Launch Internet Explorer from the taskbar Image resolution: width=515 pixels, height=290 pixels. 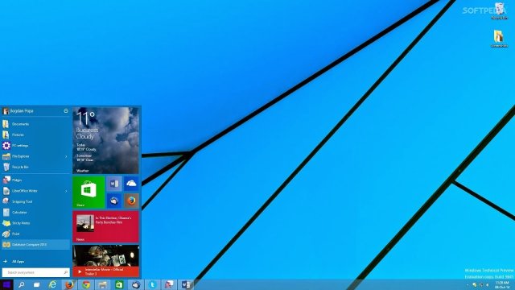click(x=53, y=284)
